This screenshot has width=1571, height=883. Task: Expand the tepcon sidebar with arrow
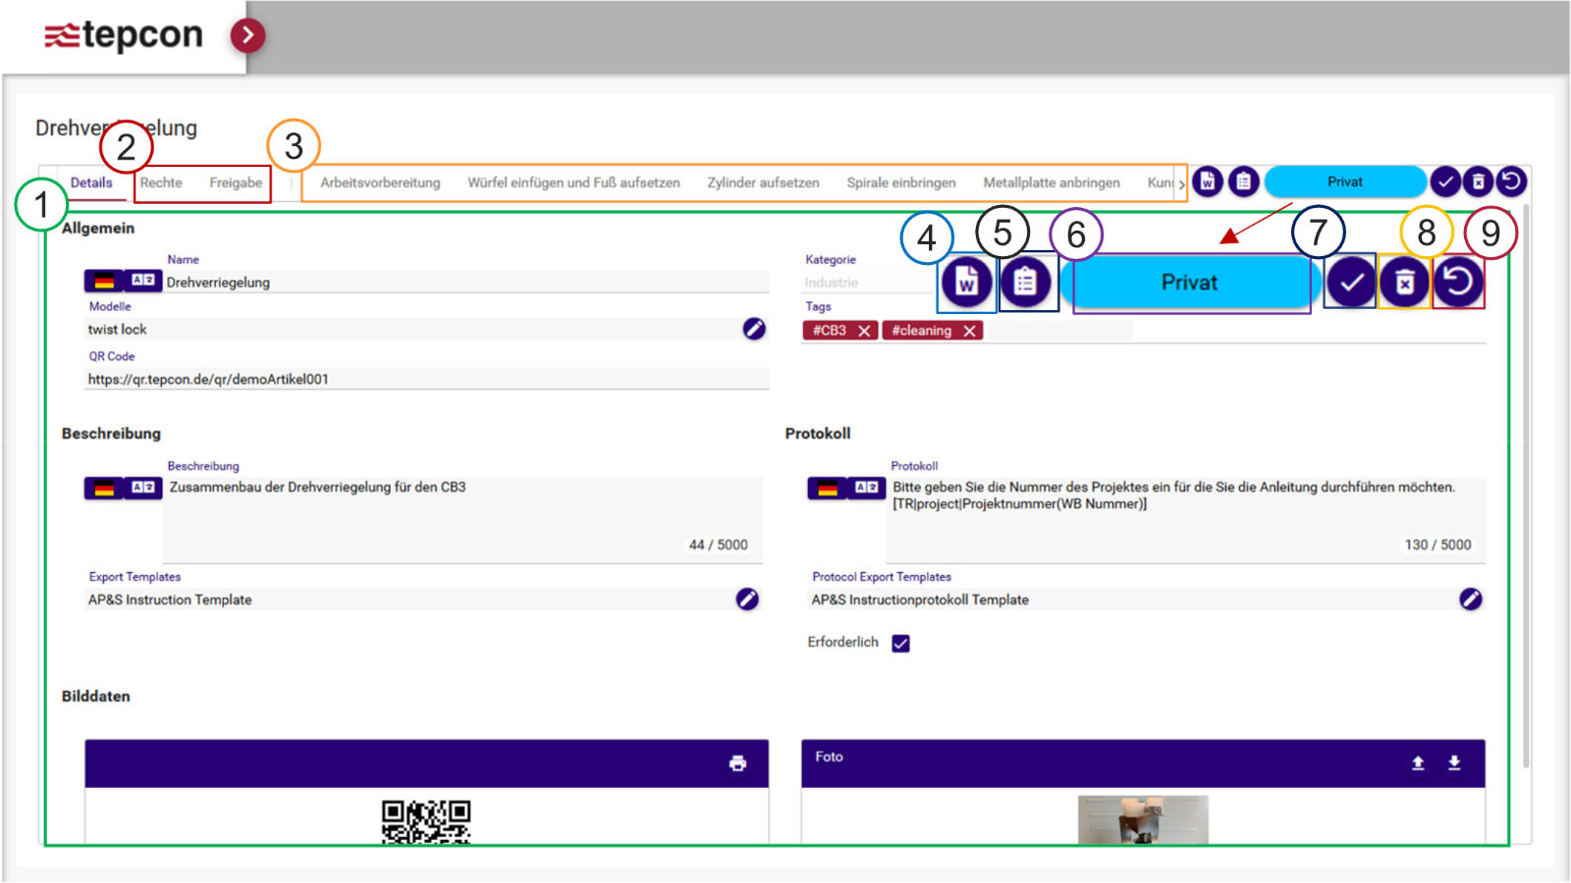point(247,35)
